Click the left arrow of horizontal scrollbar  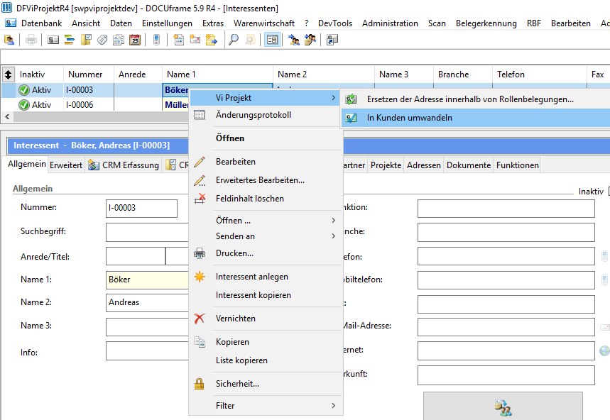tap(7, 116)
